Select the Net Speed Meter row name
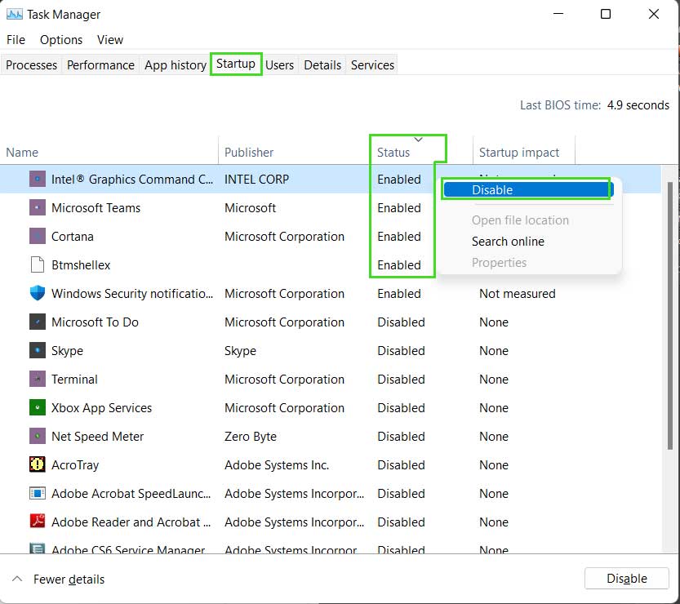Viewport: 680px width, 604px height. tap(98, 436)
